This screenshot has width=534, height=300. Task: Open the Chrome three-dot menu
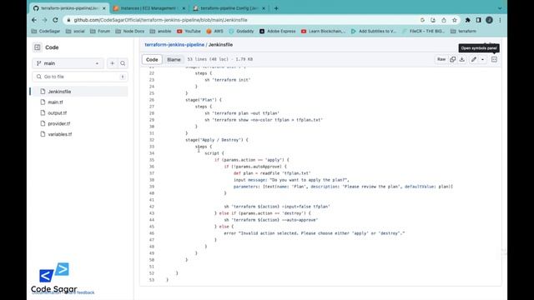[x=500, y=20]
